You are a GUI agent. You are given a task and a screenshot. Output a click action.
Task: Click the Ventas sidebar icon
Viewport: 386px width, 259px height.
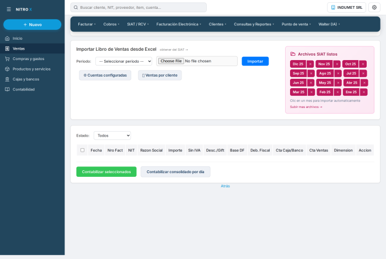tap(7, 48)
